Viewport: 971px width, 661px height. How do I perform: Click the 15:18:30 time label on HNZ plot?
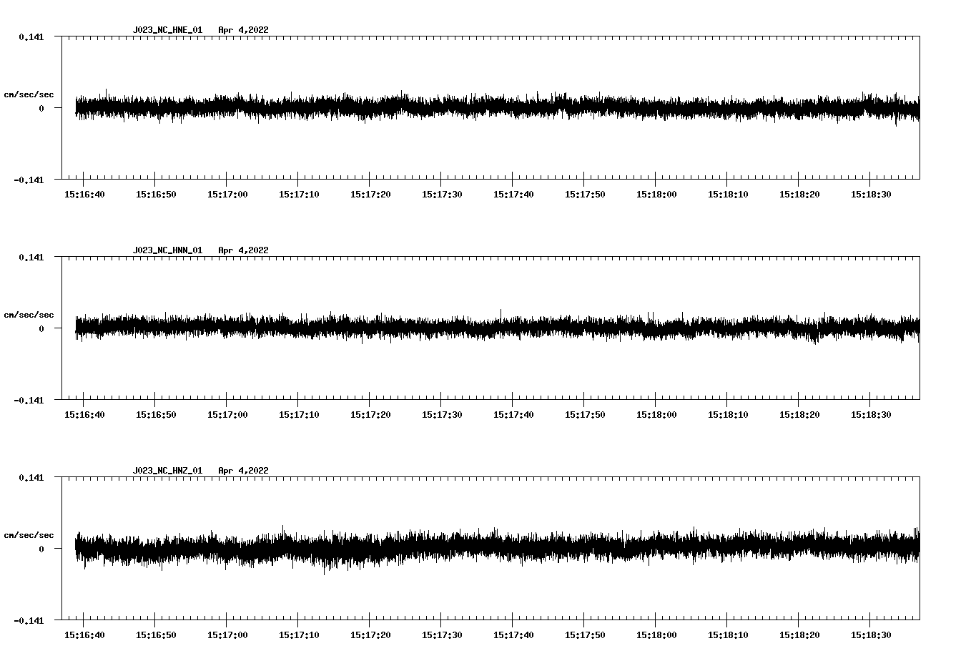(x=871, y=635)
